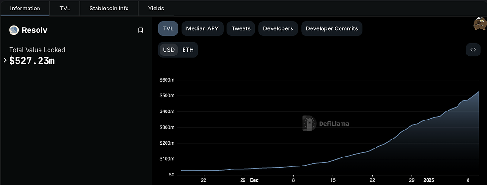Open the Information tab
Viewport: 487px width, 185px height.
pyautogui.click(x=25, y=9)
